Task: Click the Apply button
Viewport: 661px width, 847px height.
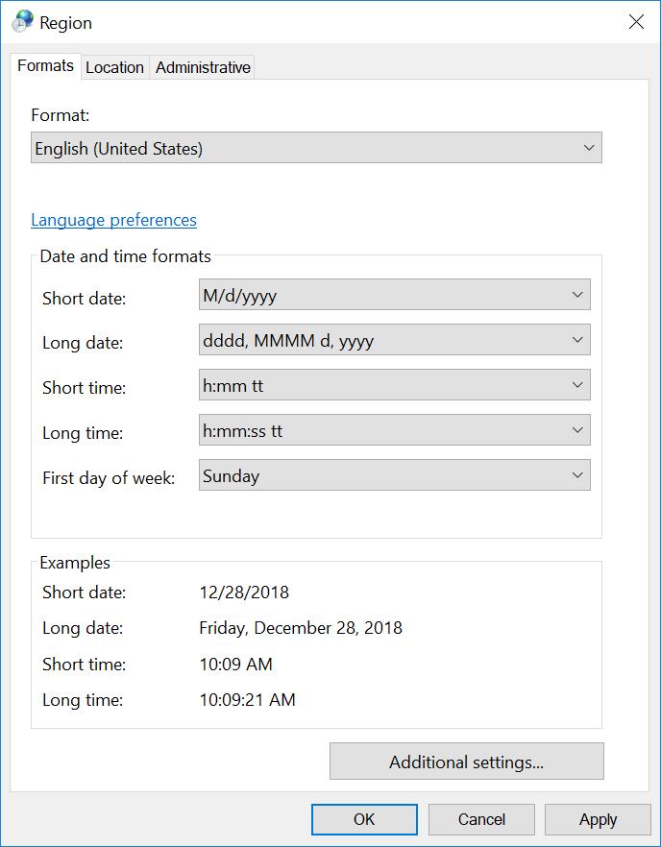Action: pyautogui.click(x=598, y=819)
